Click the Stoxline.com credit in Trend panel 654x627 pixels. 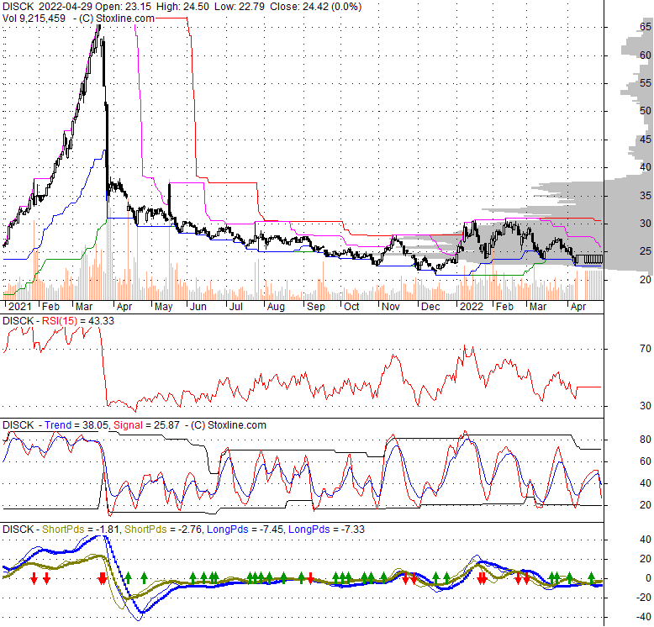[x=229, y=425]
